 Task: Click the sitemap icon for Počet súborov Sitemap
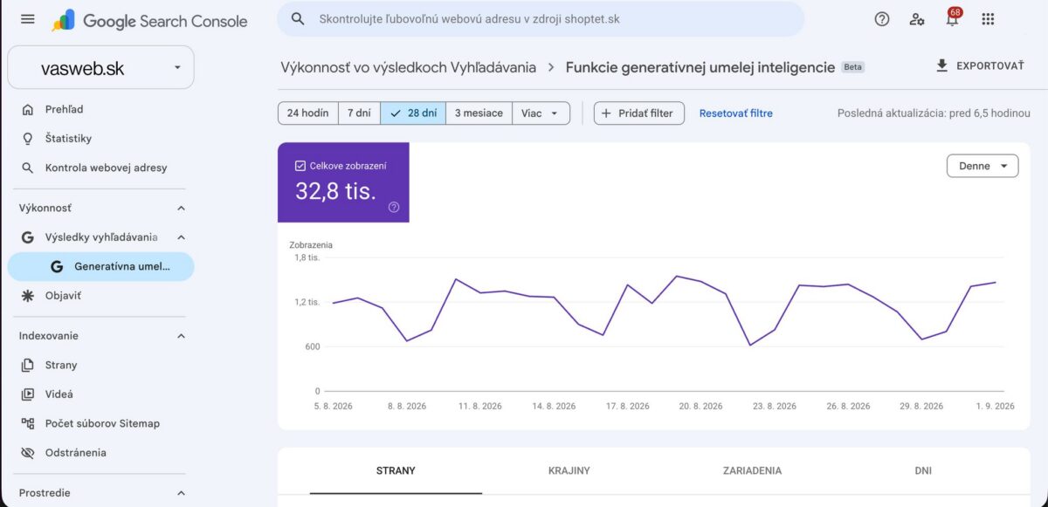[28, 423]
